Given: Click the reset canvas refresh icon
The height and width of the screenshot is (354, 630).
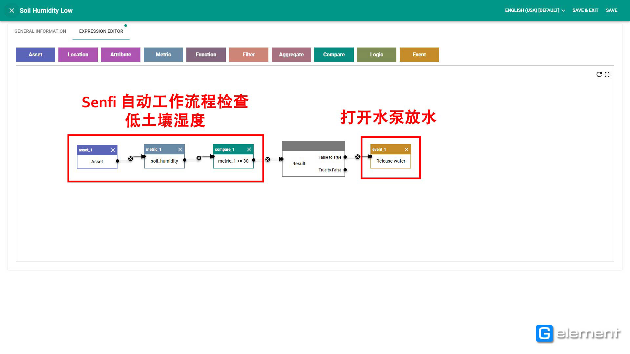Looking at the screenshot, I should click(599, 74).
